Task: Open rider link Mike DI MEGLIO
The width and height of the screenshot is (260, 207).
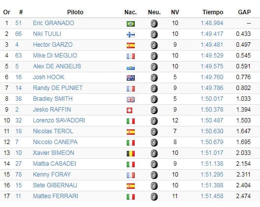Action: point(55,56)
